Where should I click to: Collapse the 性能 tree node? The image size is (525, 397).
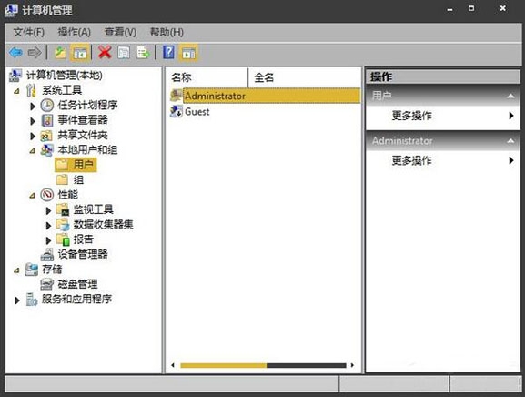(x=32, y=196)
